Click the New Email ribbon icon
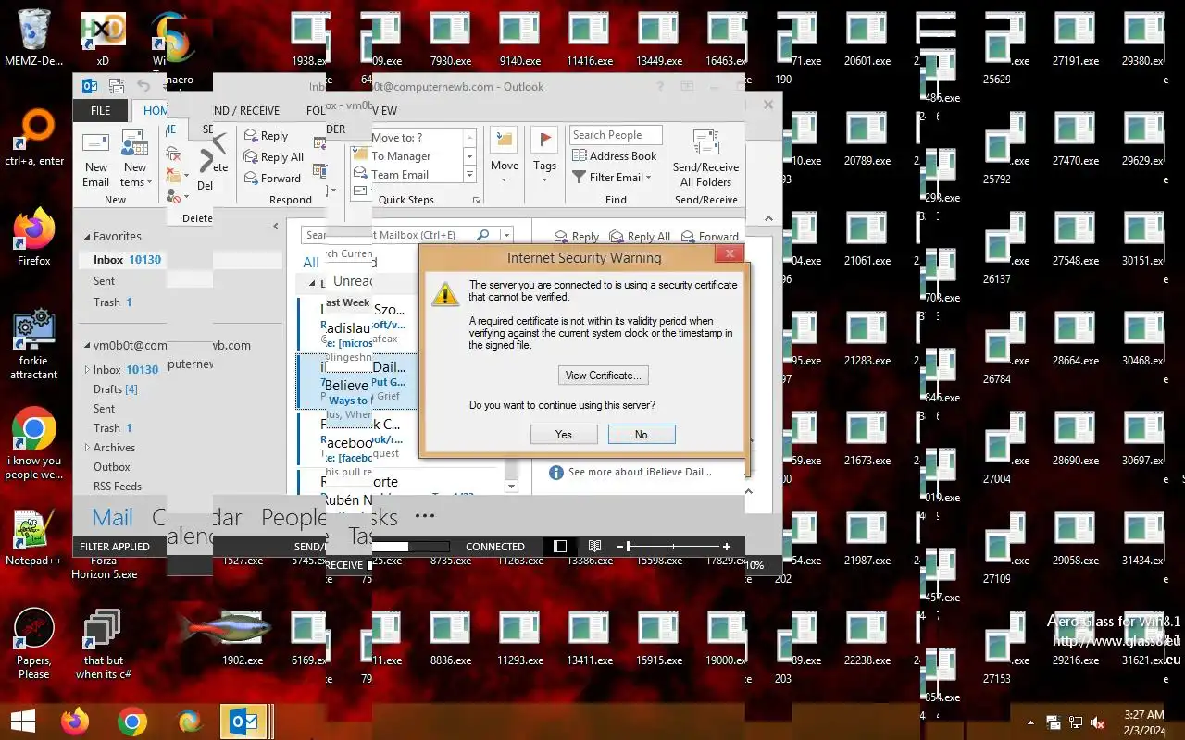 (96, 158)
